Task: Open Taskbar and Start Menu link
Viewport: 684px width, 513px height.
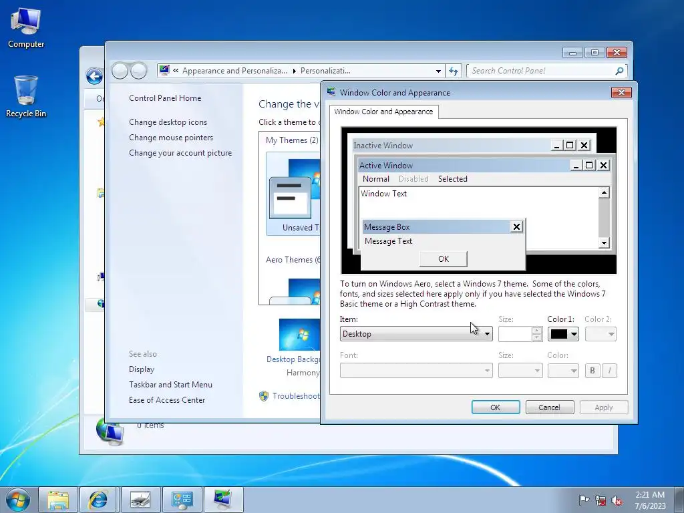Action: 170,384
